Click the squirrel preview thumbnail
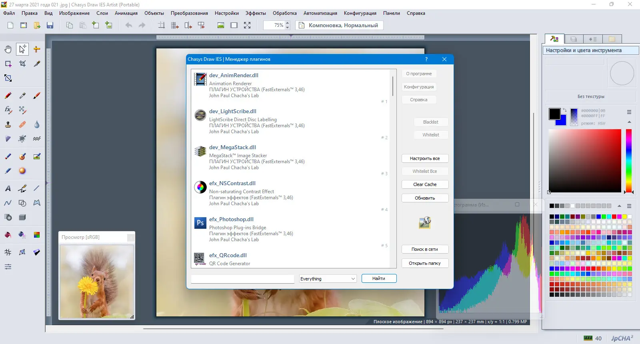Viewport: 640px width, 344px height. click(x=97, y=282)
